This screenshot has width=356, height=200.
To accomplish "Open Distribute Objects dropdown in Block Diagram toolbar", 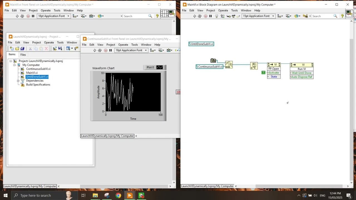I will [x=288, y=16].
